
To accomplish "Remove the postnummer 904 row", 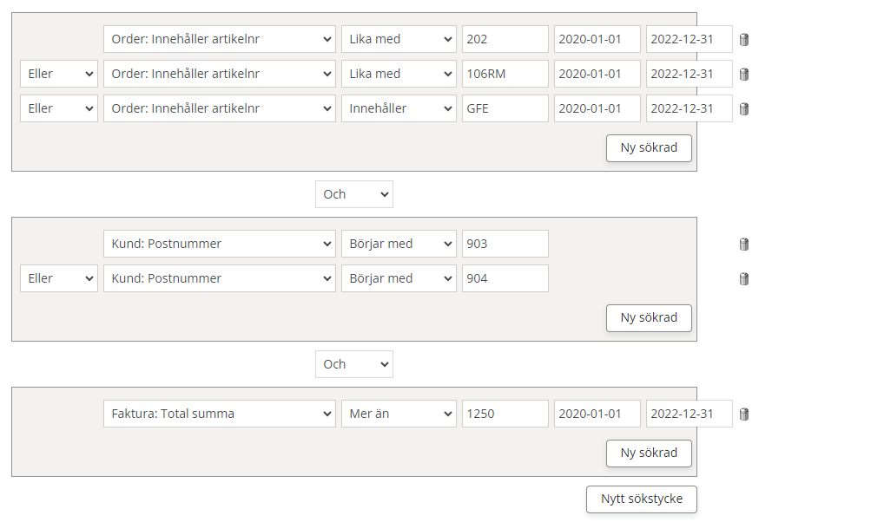I will click(744, 278).
